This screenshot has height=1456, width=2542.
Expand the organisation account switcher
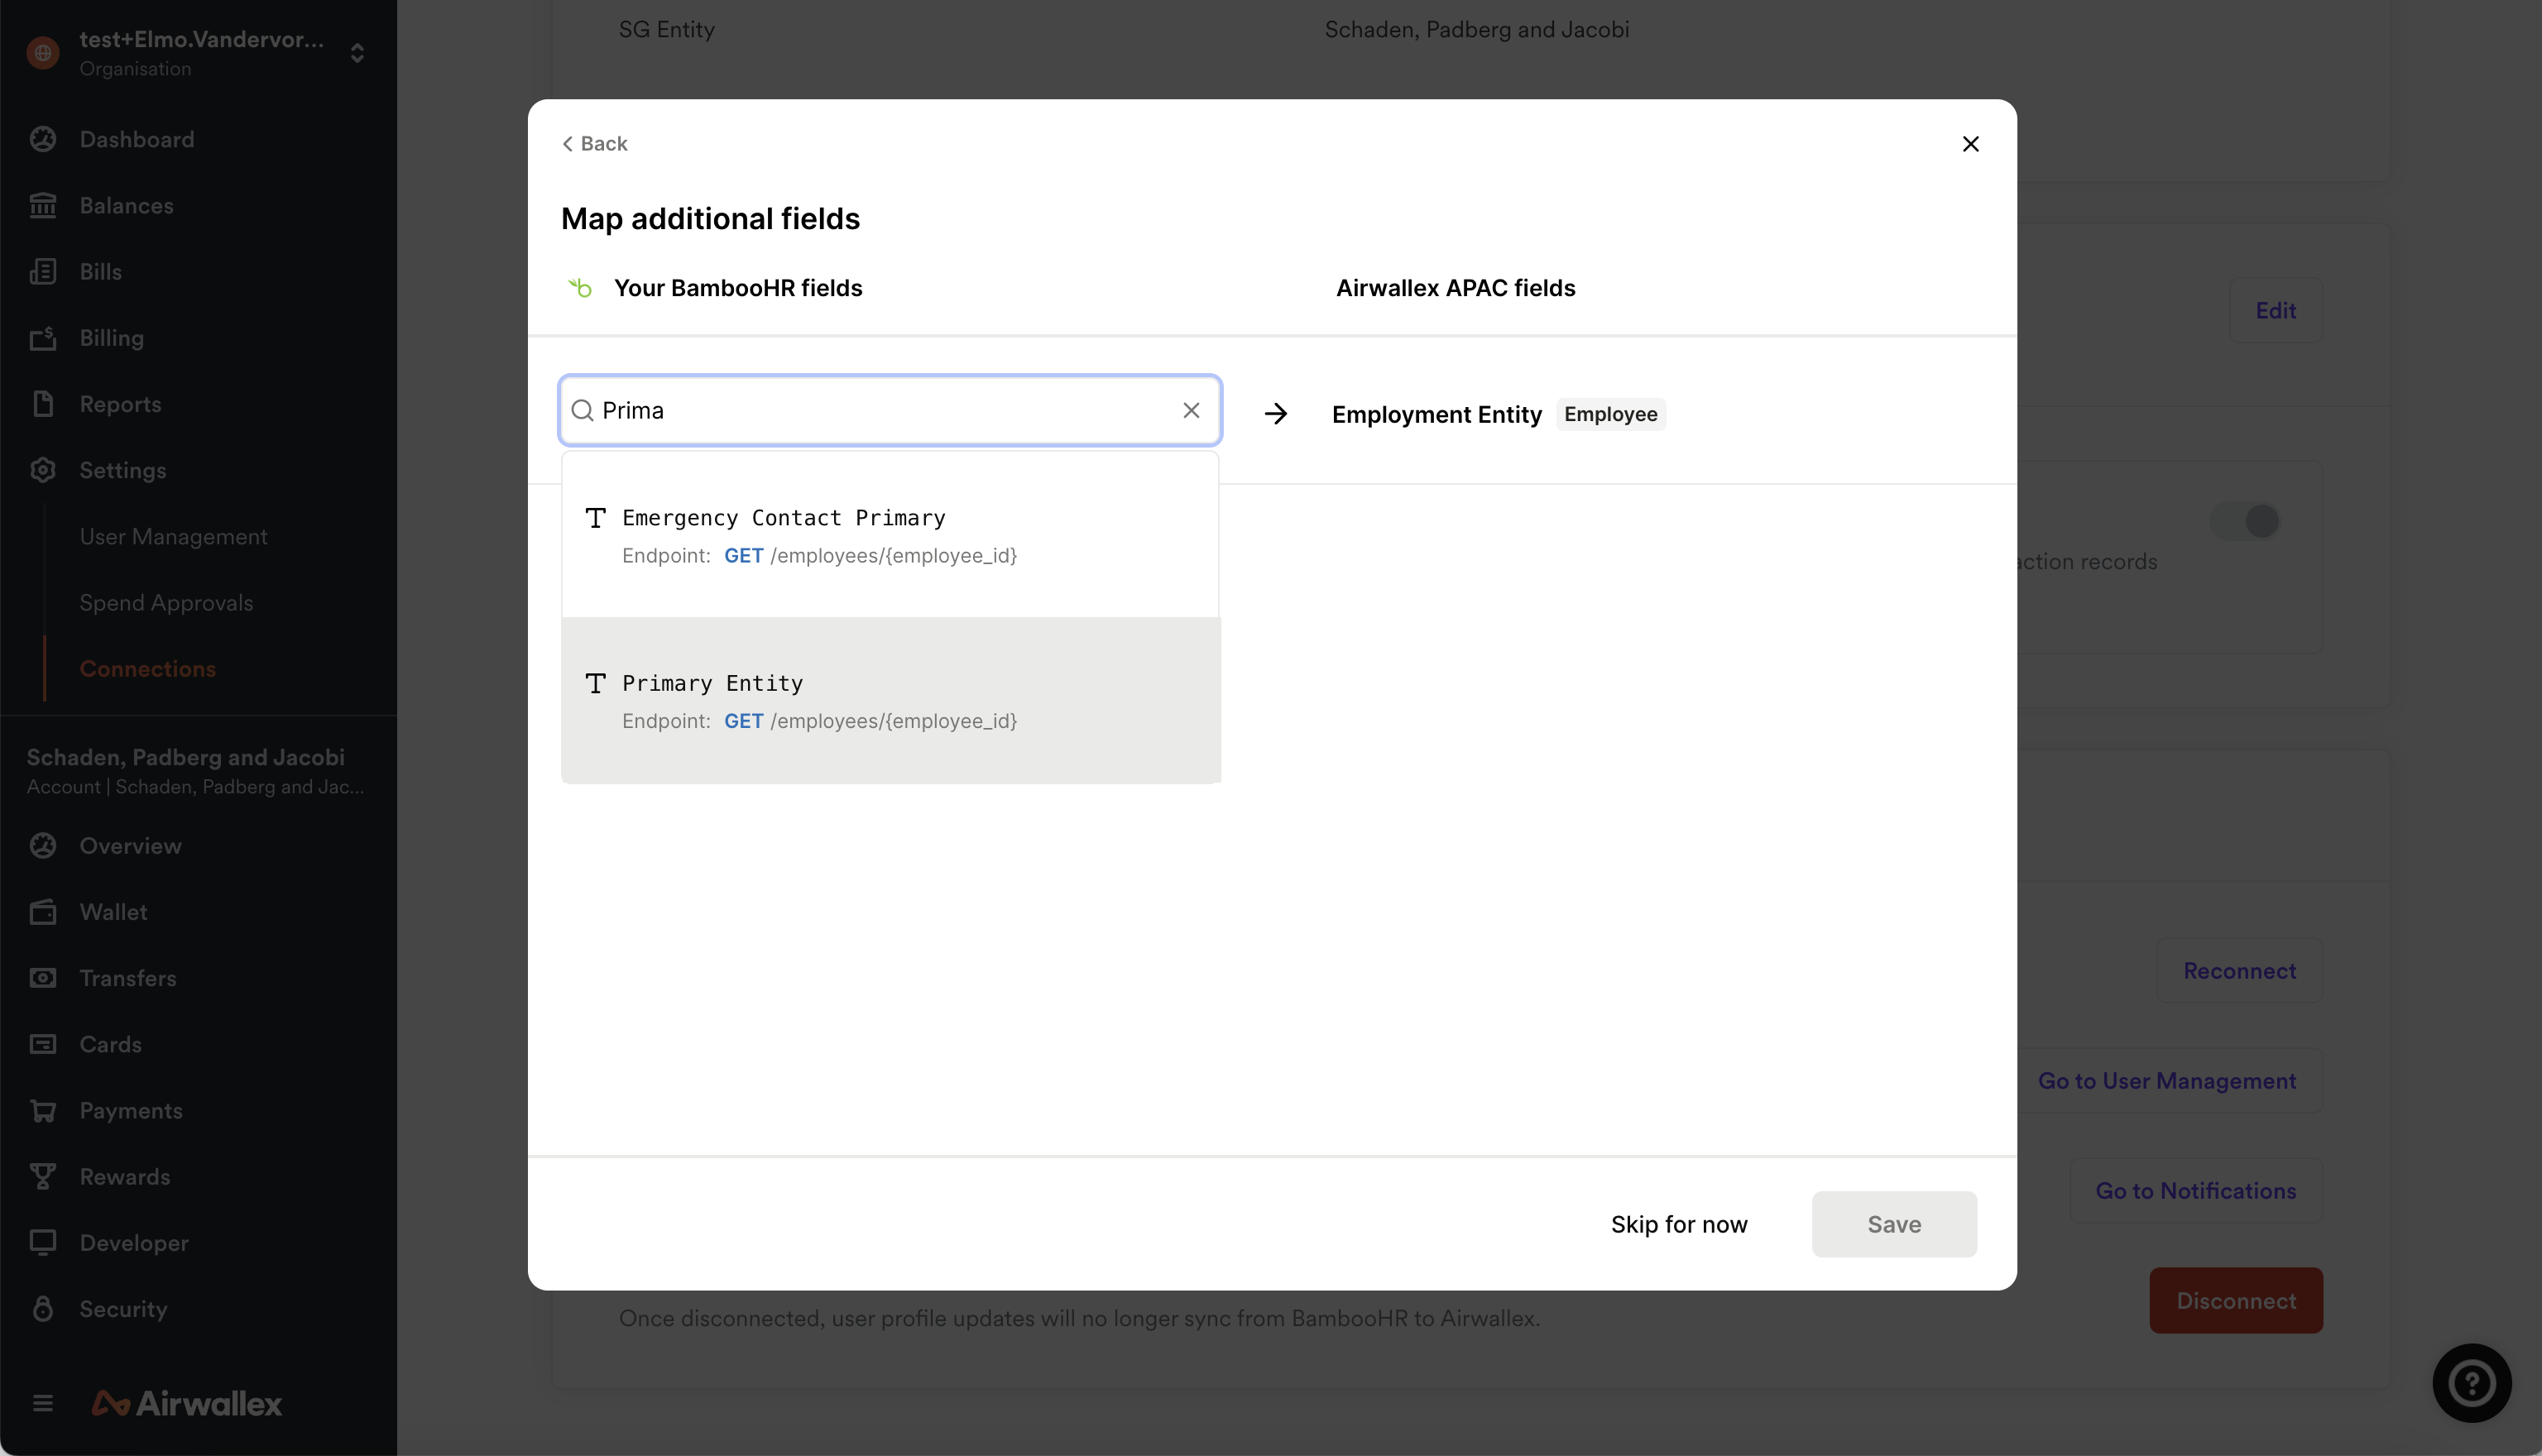pyautogui.click(x=357, y=53)
